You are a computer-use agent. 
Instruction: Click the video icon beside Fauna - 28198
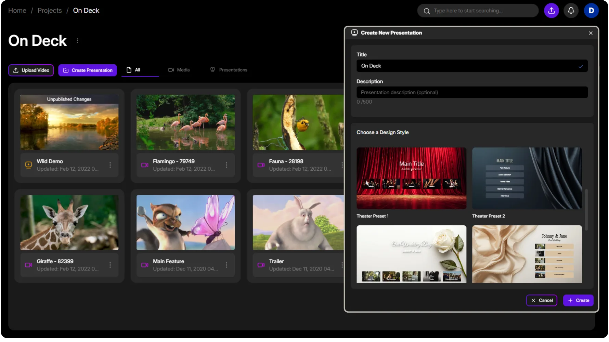[261, 165]
